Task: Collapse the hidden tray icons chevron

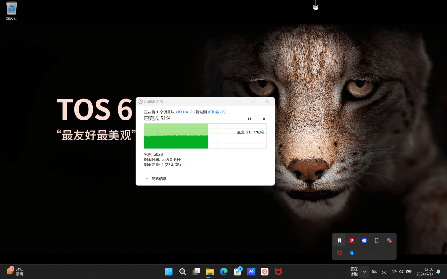Action: (x=364, y=272)
